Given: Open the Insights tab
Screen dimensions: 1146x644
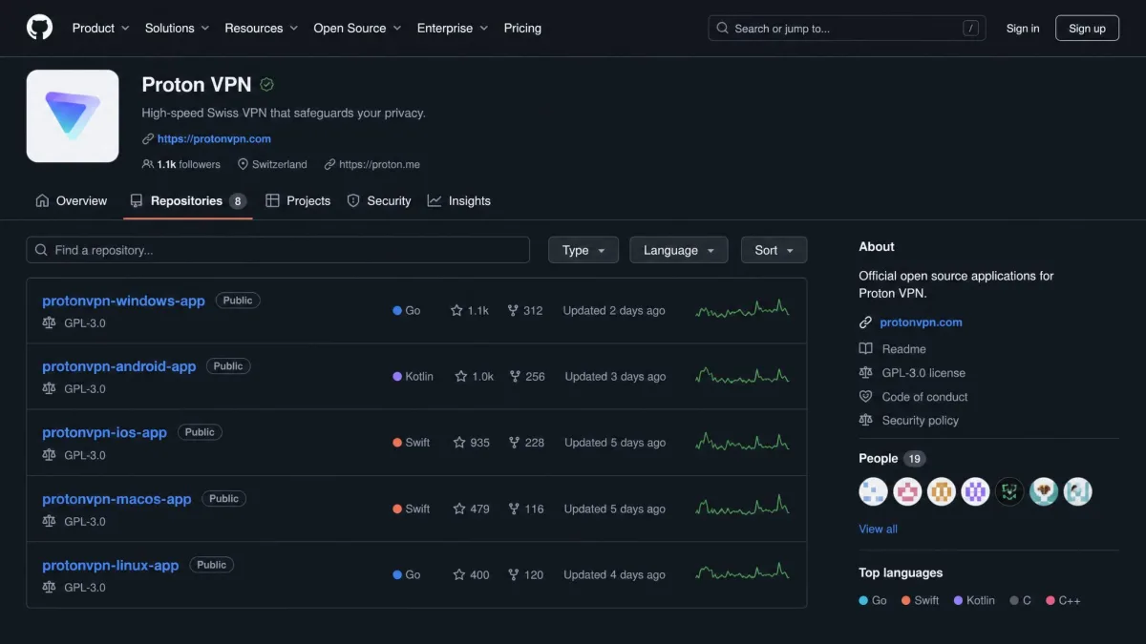Looking at the screenshot, I should click(459, 201).
